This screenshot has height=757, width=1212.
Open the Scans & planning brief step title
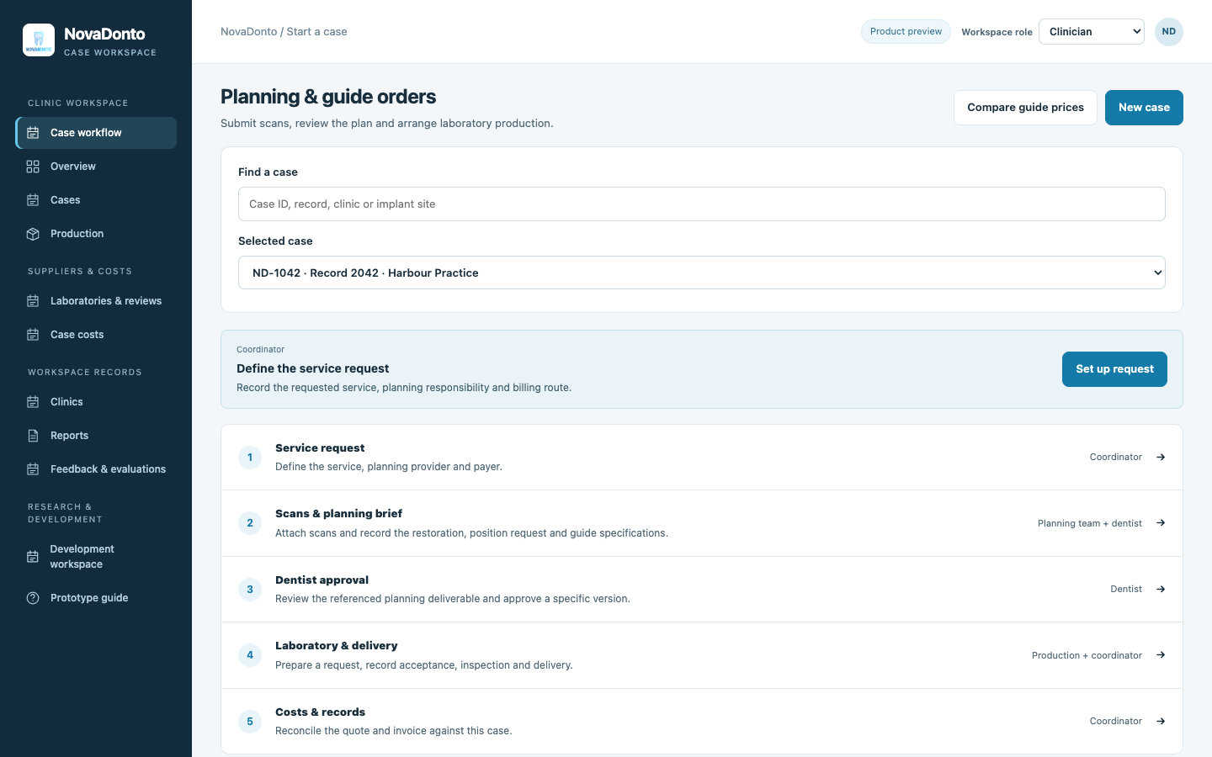point(338,514)
